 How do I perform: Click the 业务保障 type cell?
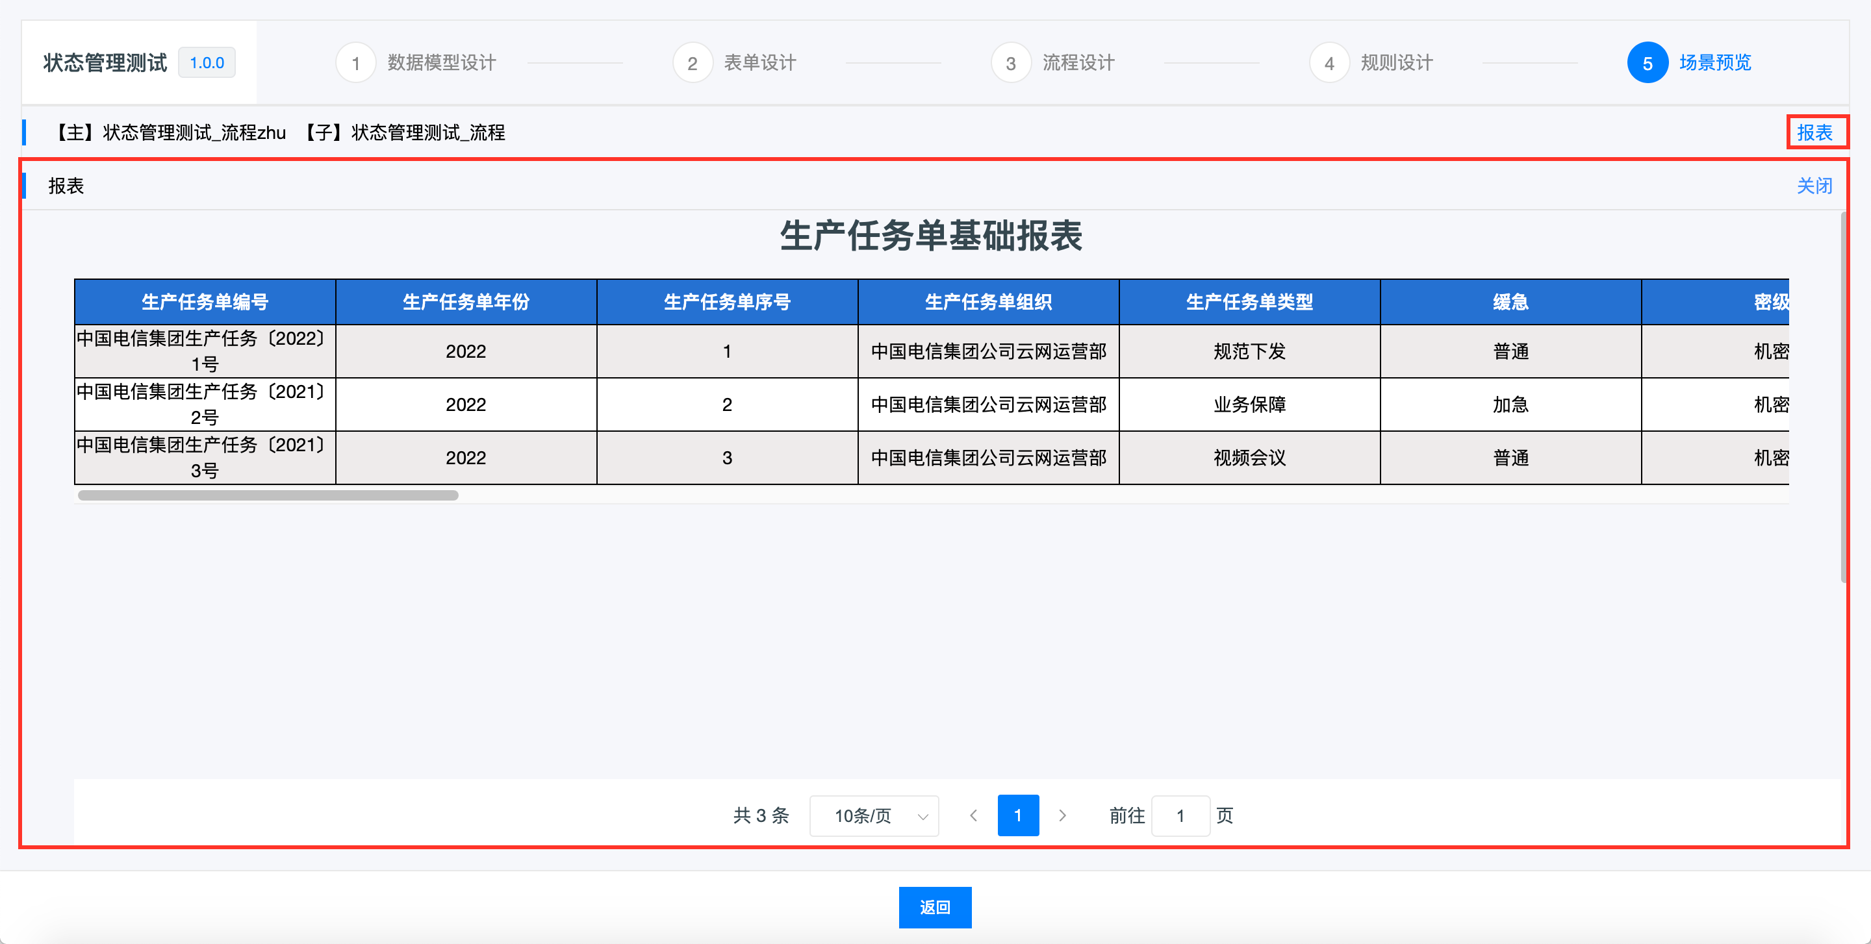(x=1249, y=404)
